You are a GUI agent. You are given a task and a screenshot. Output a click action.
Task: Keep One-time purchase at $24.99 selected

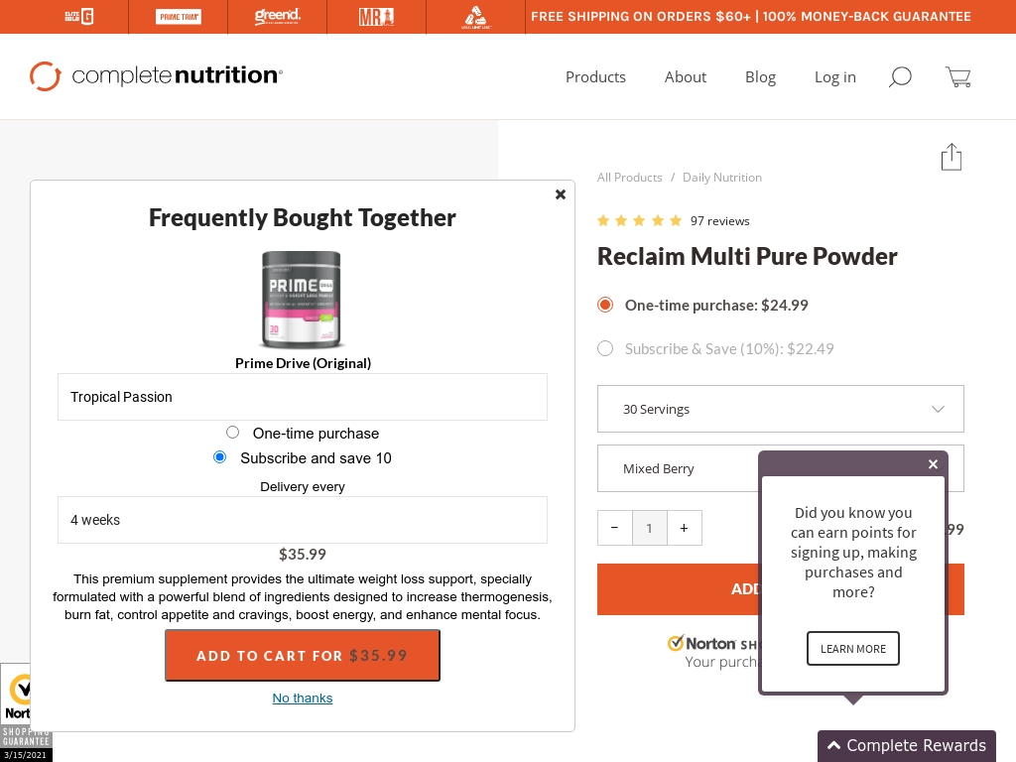(x=605, y=305)
